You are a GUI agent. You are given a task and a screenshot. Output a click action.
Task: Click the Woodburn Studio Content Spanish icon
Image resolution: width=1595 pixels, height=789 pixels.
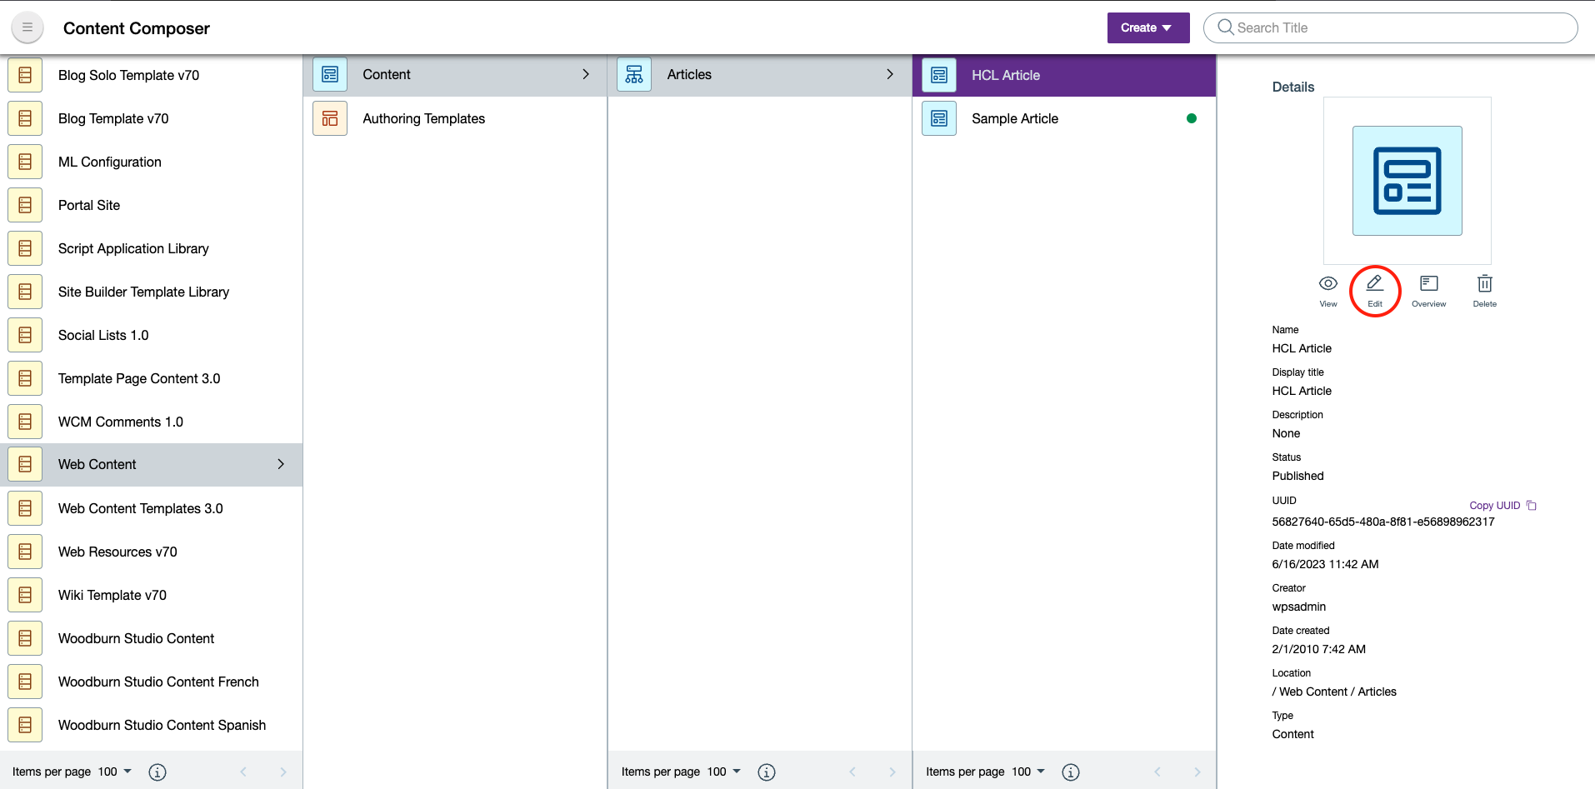tap(25, 725)
